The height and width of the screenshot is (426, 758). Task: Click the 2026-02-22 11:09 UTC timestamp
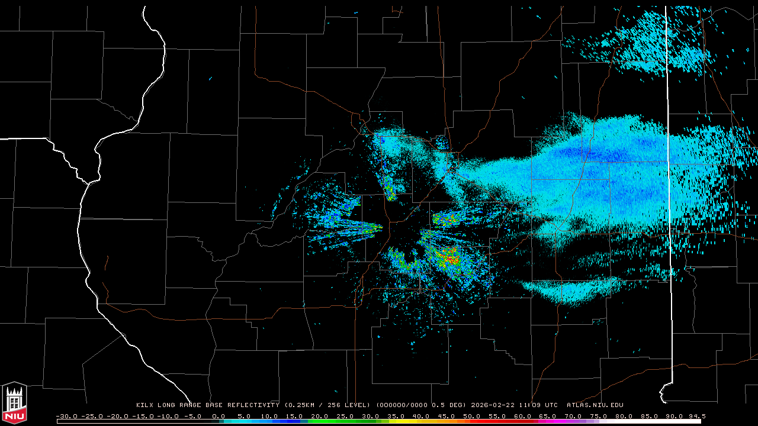pos(514,405)
